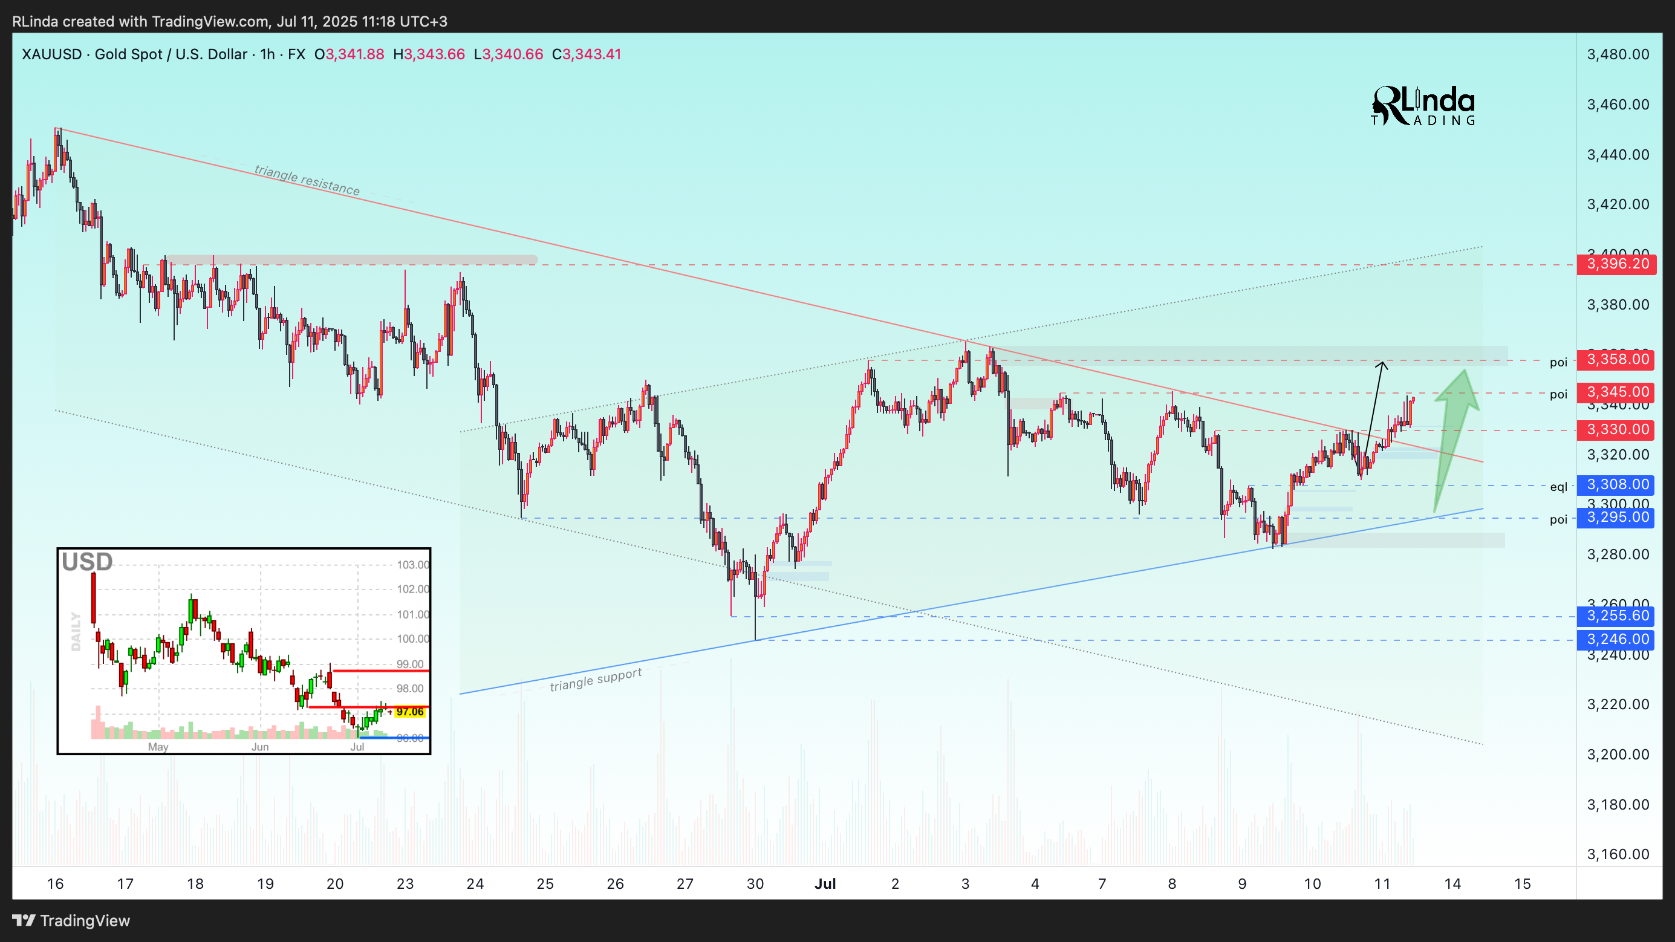
Task: Click the 103.00 value in the USD inset
Action: [x=413, y=565]
